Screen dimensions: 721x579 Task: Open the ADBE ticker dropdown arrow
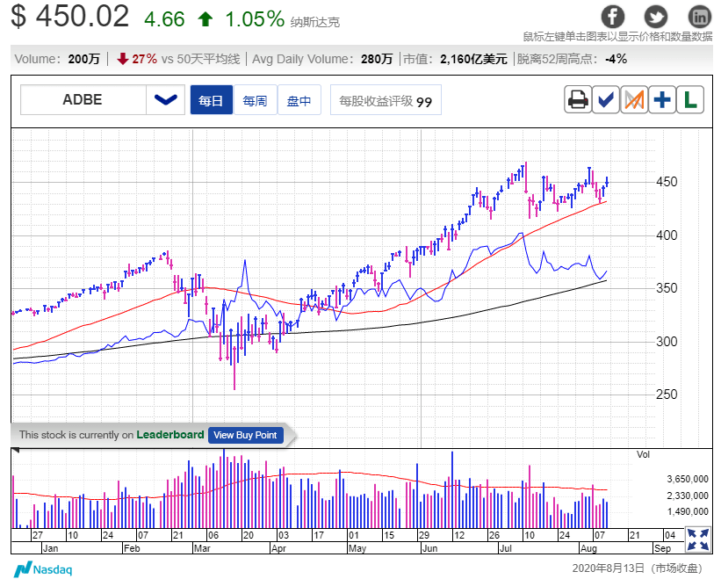click(x=165, y=99)
